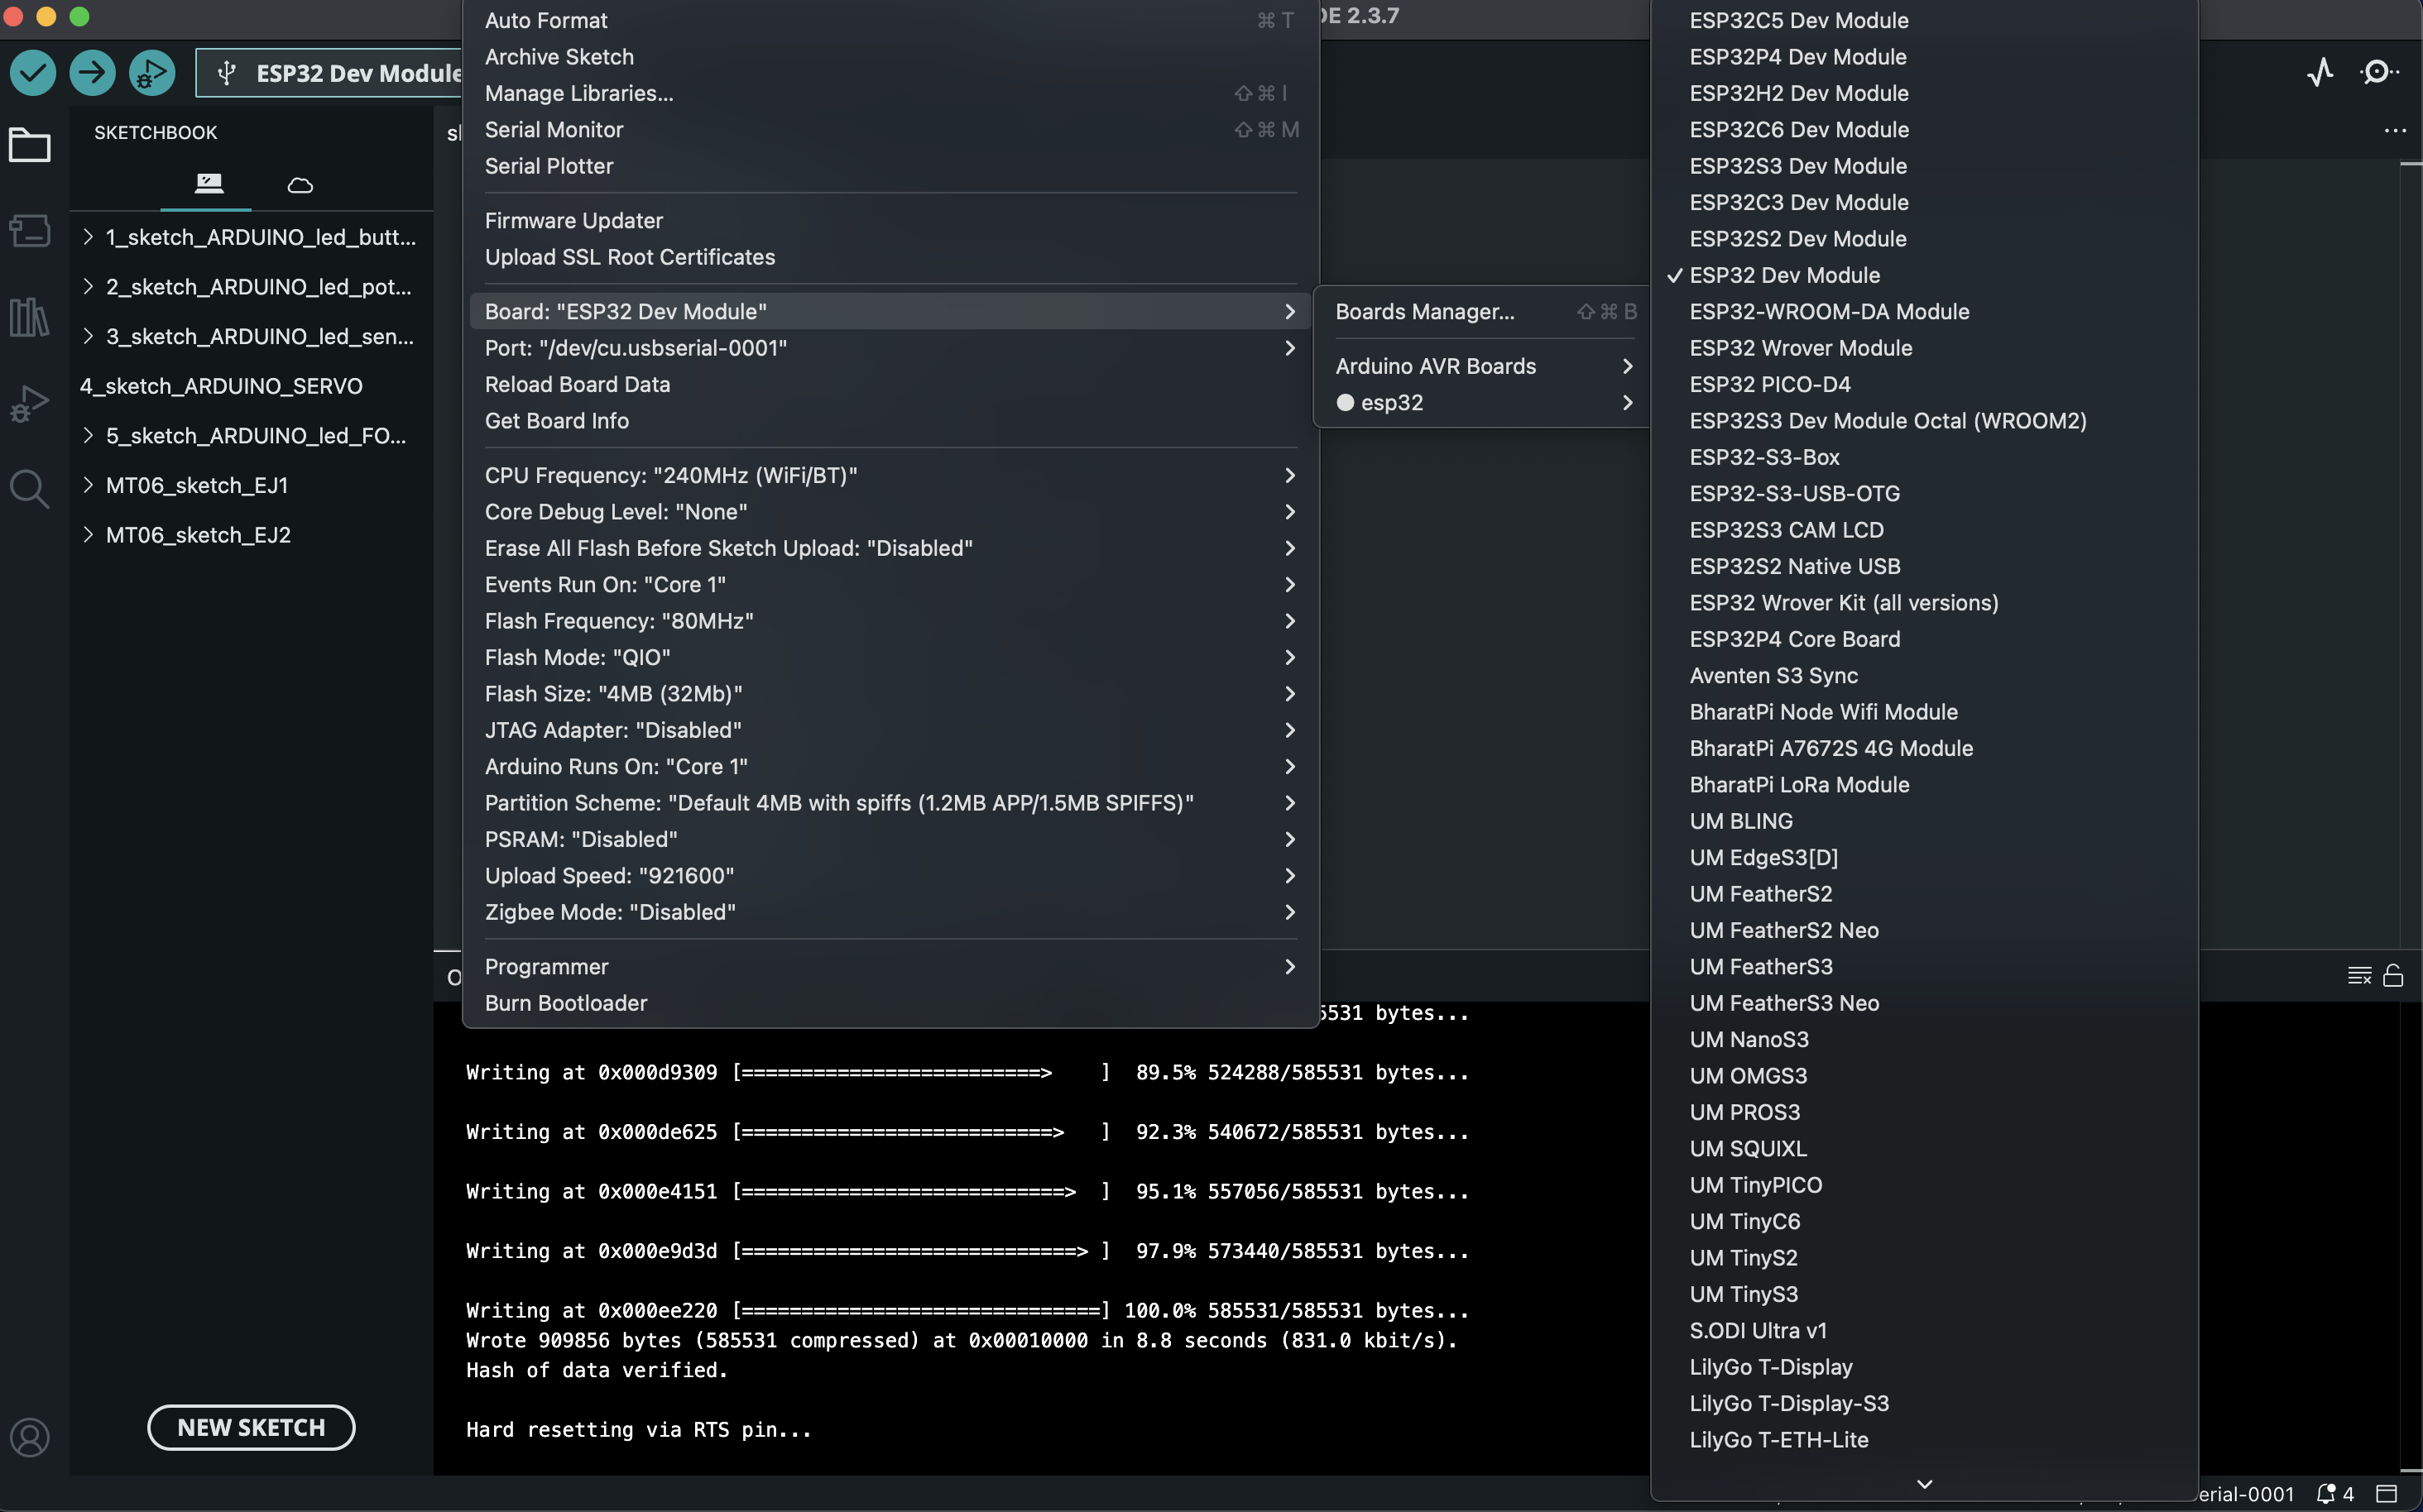Open the Serial Monitor magnifier icon
This screenshot has width=2423, height=1512.
click(x=2378, y=72)
